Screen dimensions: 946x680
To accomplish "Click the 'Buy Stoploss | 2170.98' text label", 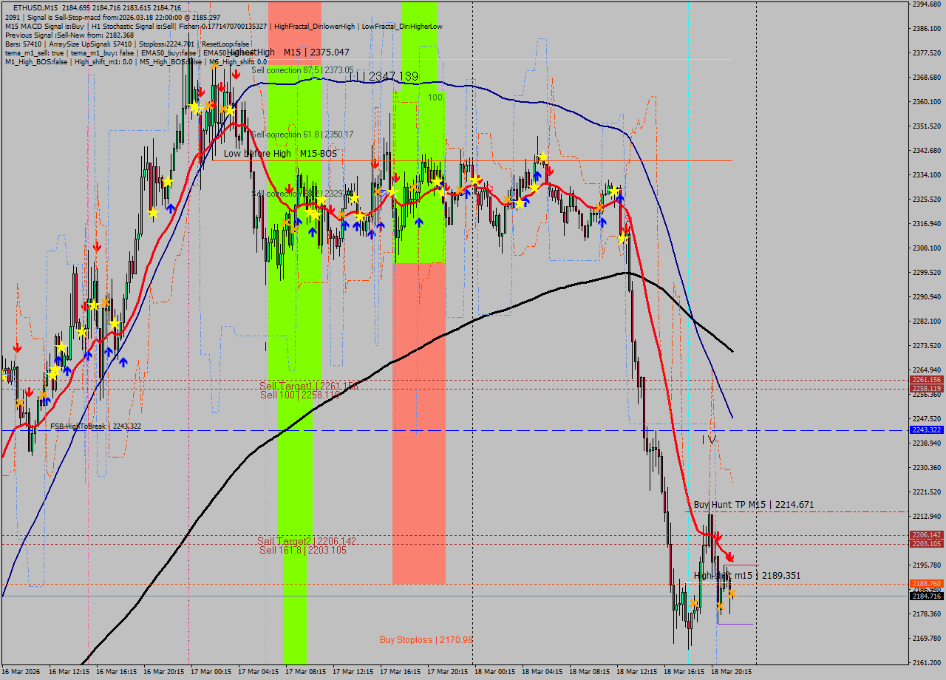I will pos(425,640).
